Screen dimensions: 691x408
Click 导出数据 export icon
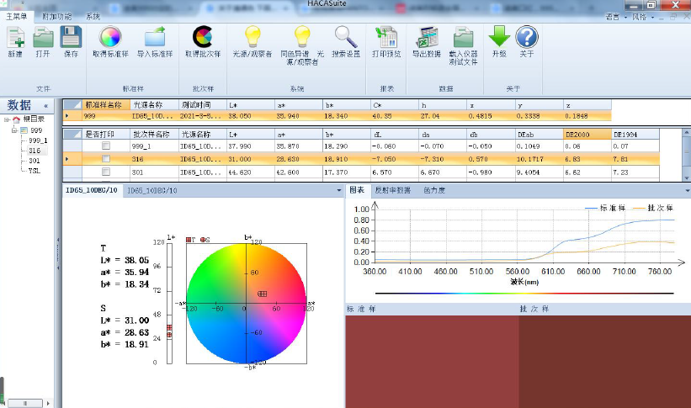click(426, 38)
